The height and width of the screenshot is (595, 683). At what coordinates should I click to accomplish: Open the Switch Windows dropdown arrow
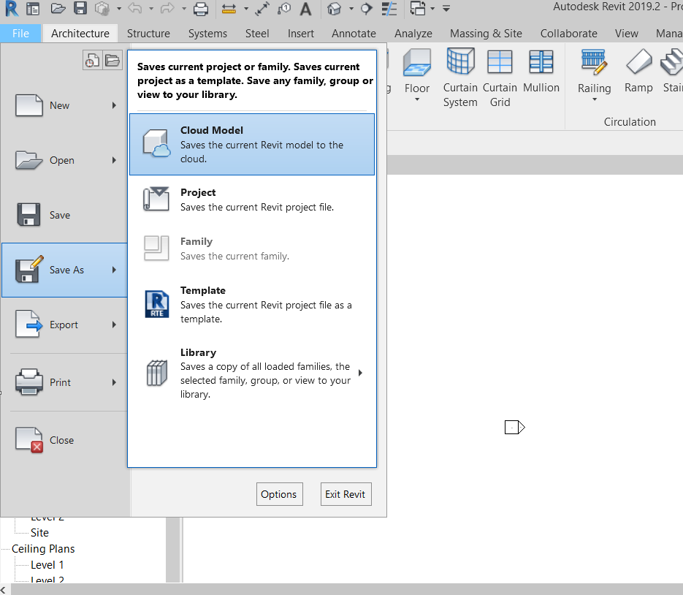tap(432, 9)
